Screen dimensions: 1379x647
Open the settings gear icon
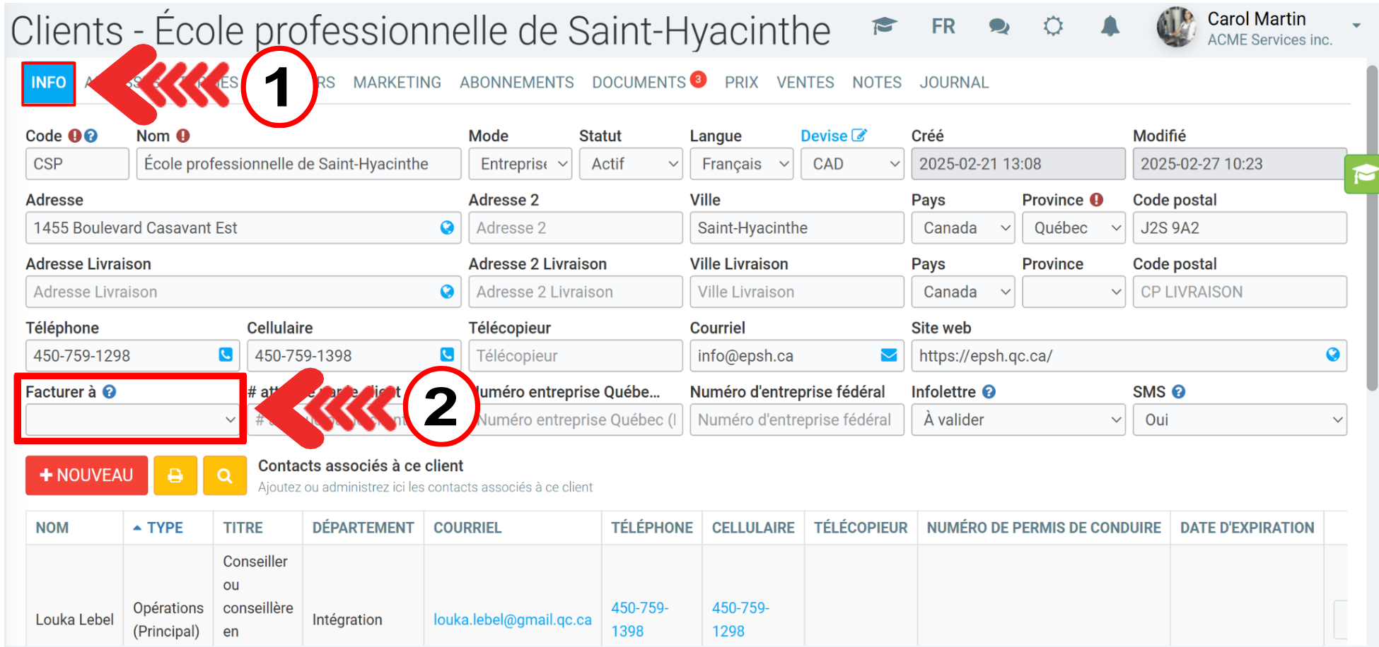click(x=1053, y=27)
